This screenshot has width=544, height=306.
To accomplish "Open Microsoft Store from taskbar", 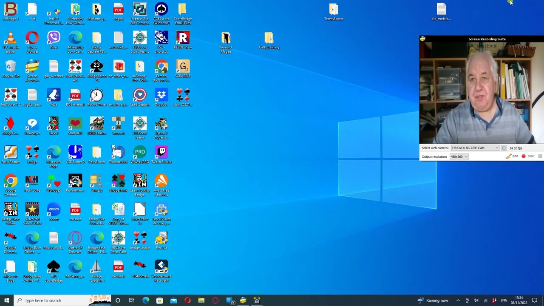I will click(x=160, y=300).
